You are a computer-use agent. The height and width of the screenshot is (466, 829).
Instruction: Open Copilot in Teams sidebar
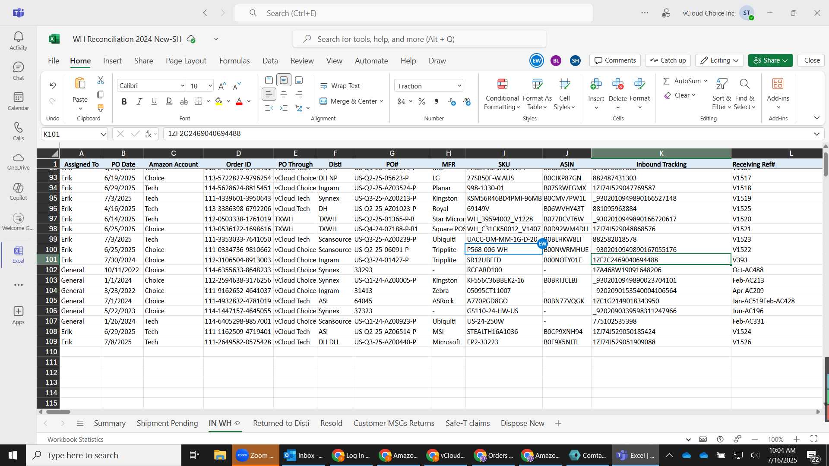18,192
